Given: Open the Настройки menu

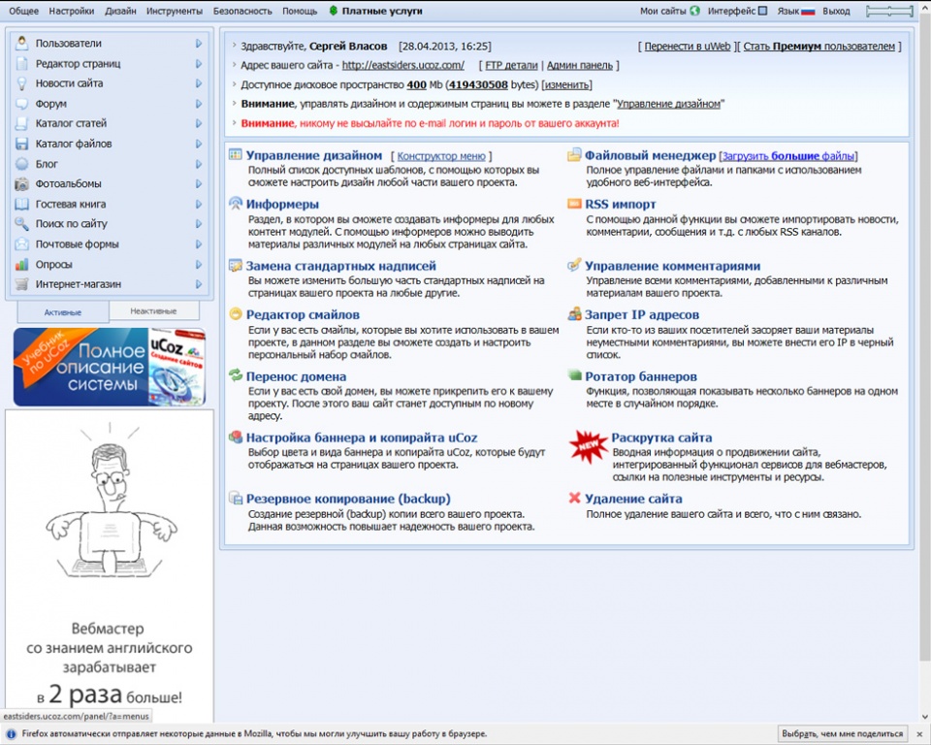Looking at the screenshot, I should [x=71, y=11].
